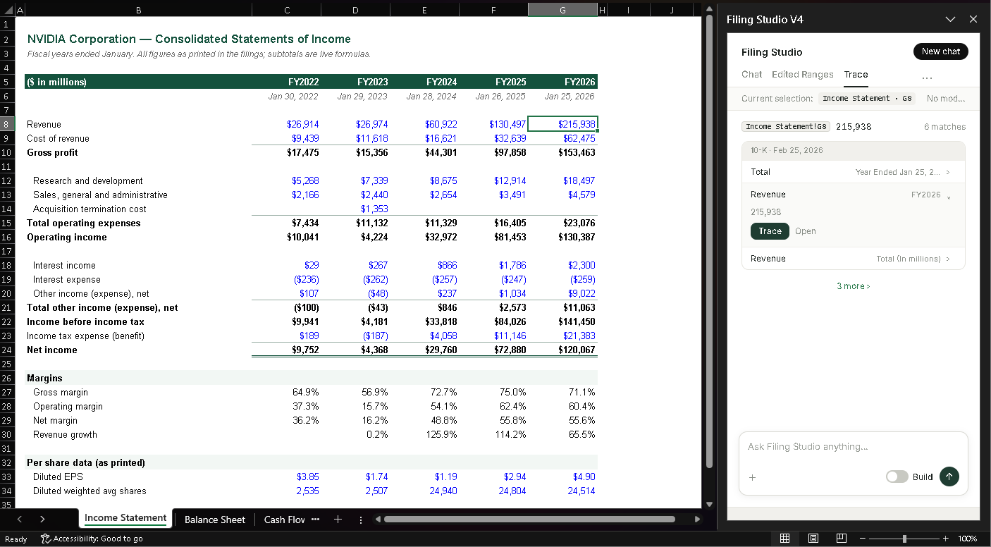Viewport: 991px width, 547px height.
Task: Go to next sheet with right arrow
Action: [x=42, y=520]
